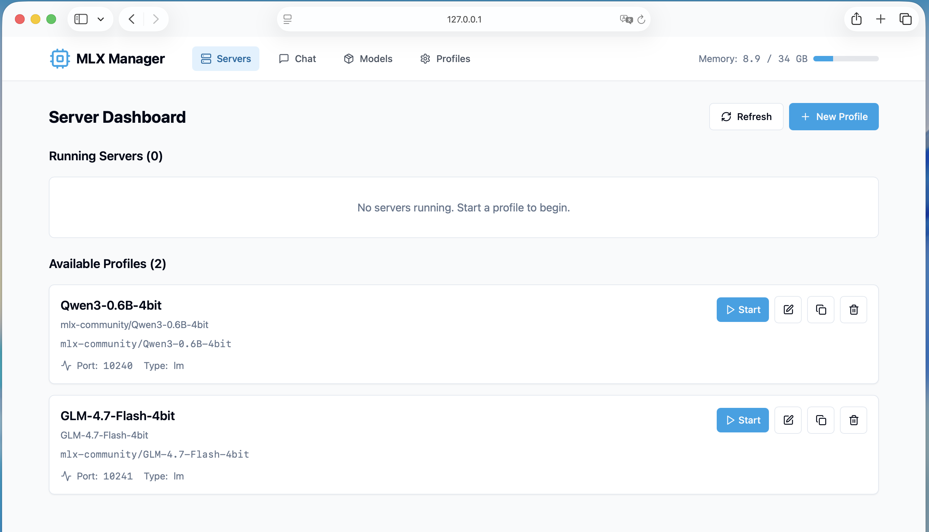
Task: Click the edit icon for Qwen3-0.6B-4bit profile
Action: point(788,310)
